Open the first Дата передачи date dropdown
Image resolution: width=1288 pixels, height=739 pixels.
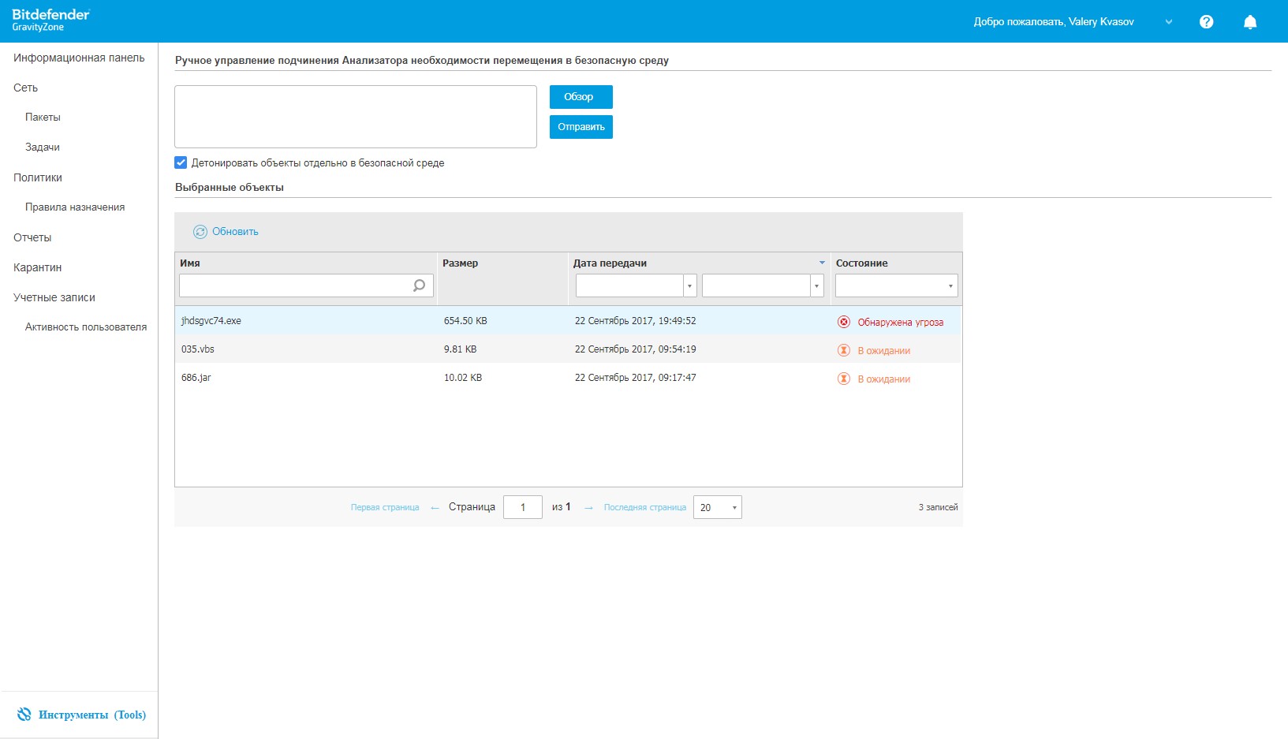pyautogui.click(x=689, y=286)
